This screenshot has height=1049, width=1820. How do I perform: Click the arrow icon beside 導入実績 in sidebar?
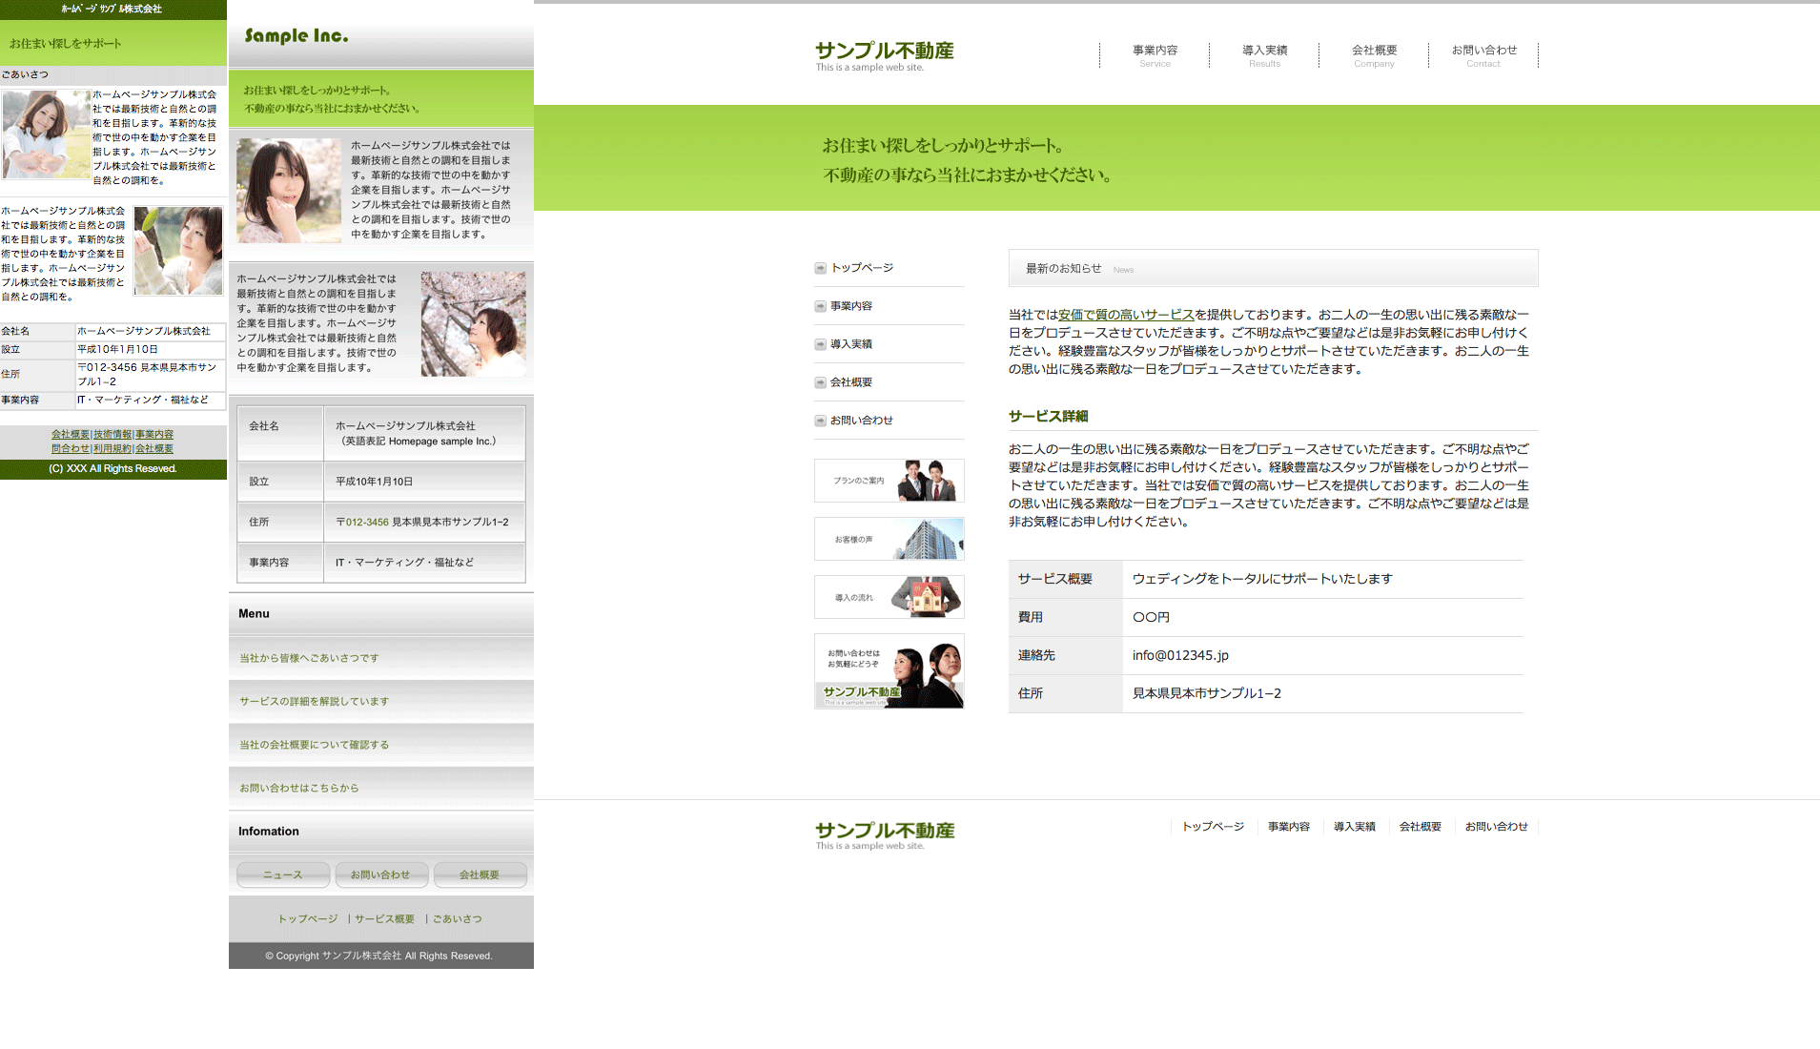click(820, 344)
